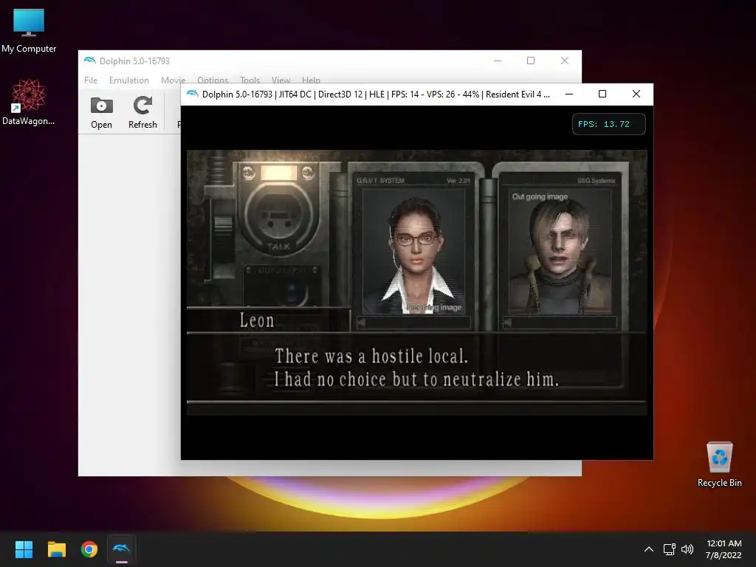756x567 pixels.
Task: Close the Resident Evil 4 game window
Action: coord(636,94)
